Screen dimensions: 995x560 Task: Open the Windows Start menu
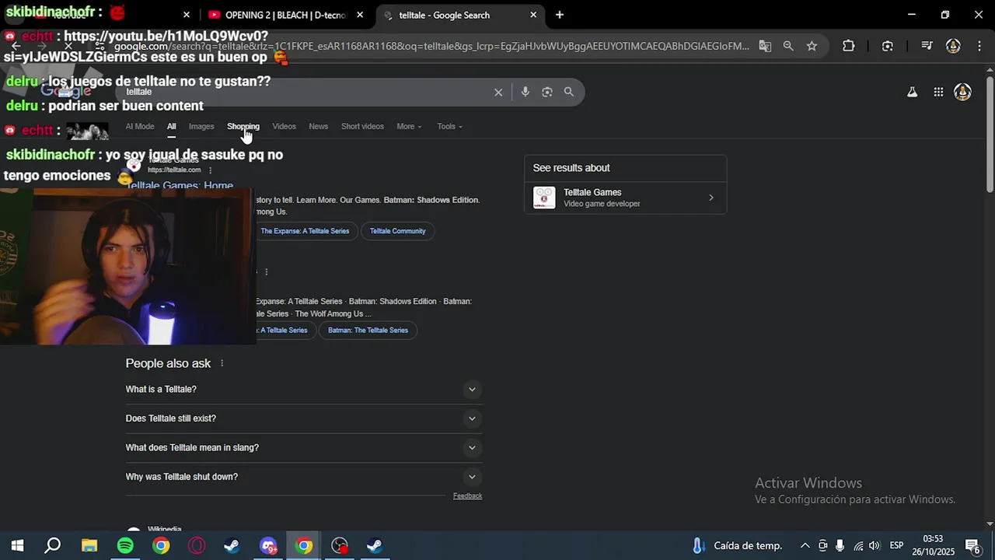pos(17,546)
